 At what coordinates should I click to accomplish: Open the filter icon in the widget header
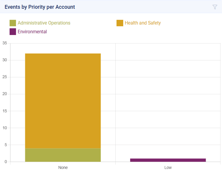tap(215, 7)
